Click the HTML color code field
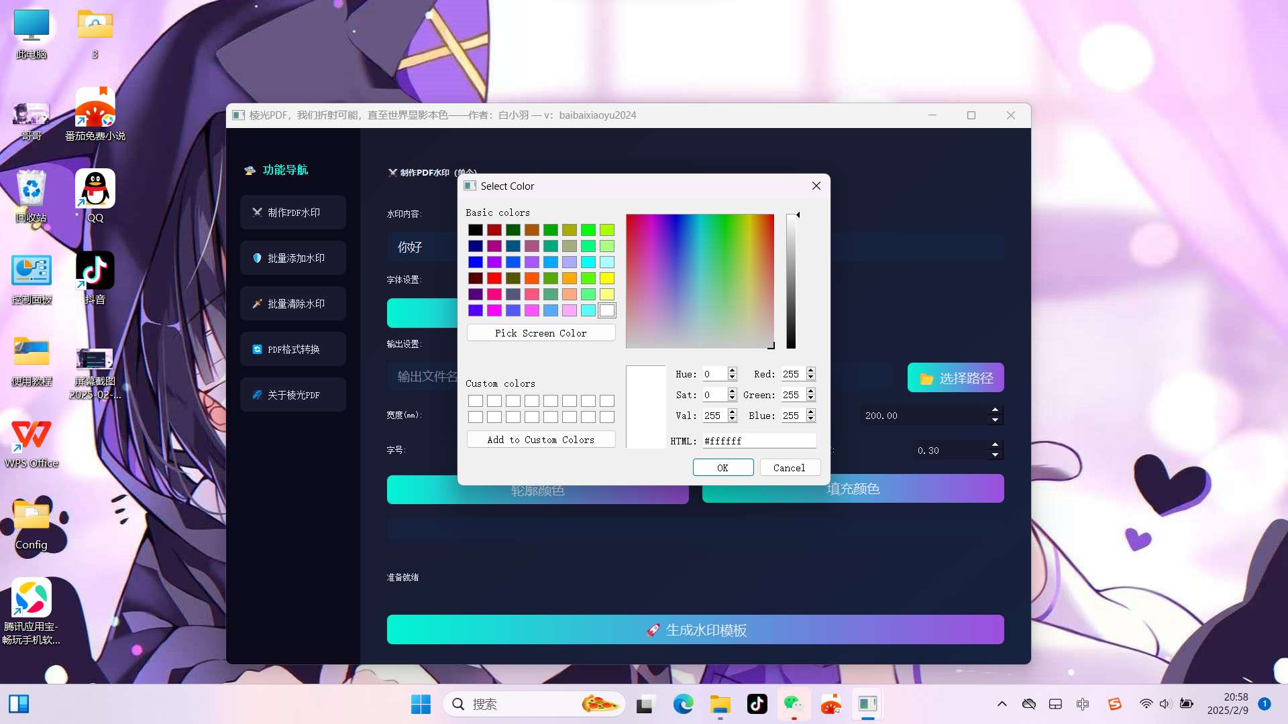This screenshot has height=724, width=1288. 759,441
